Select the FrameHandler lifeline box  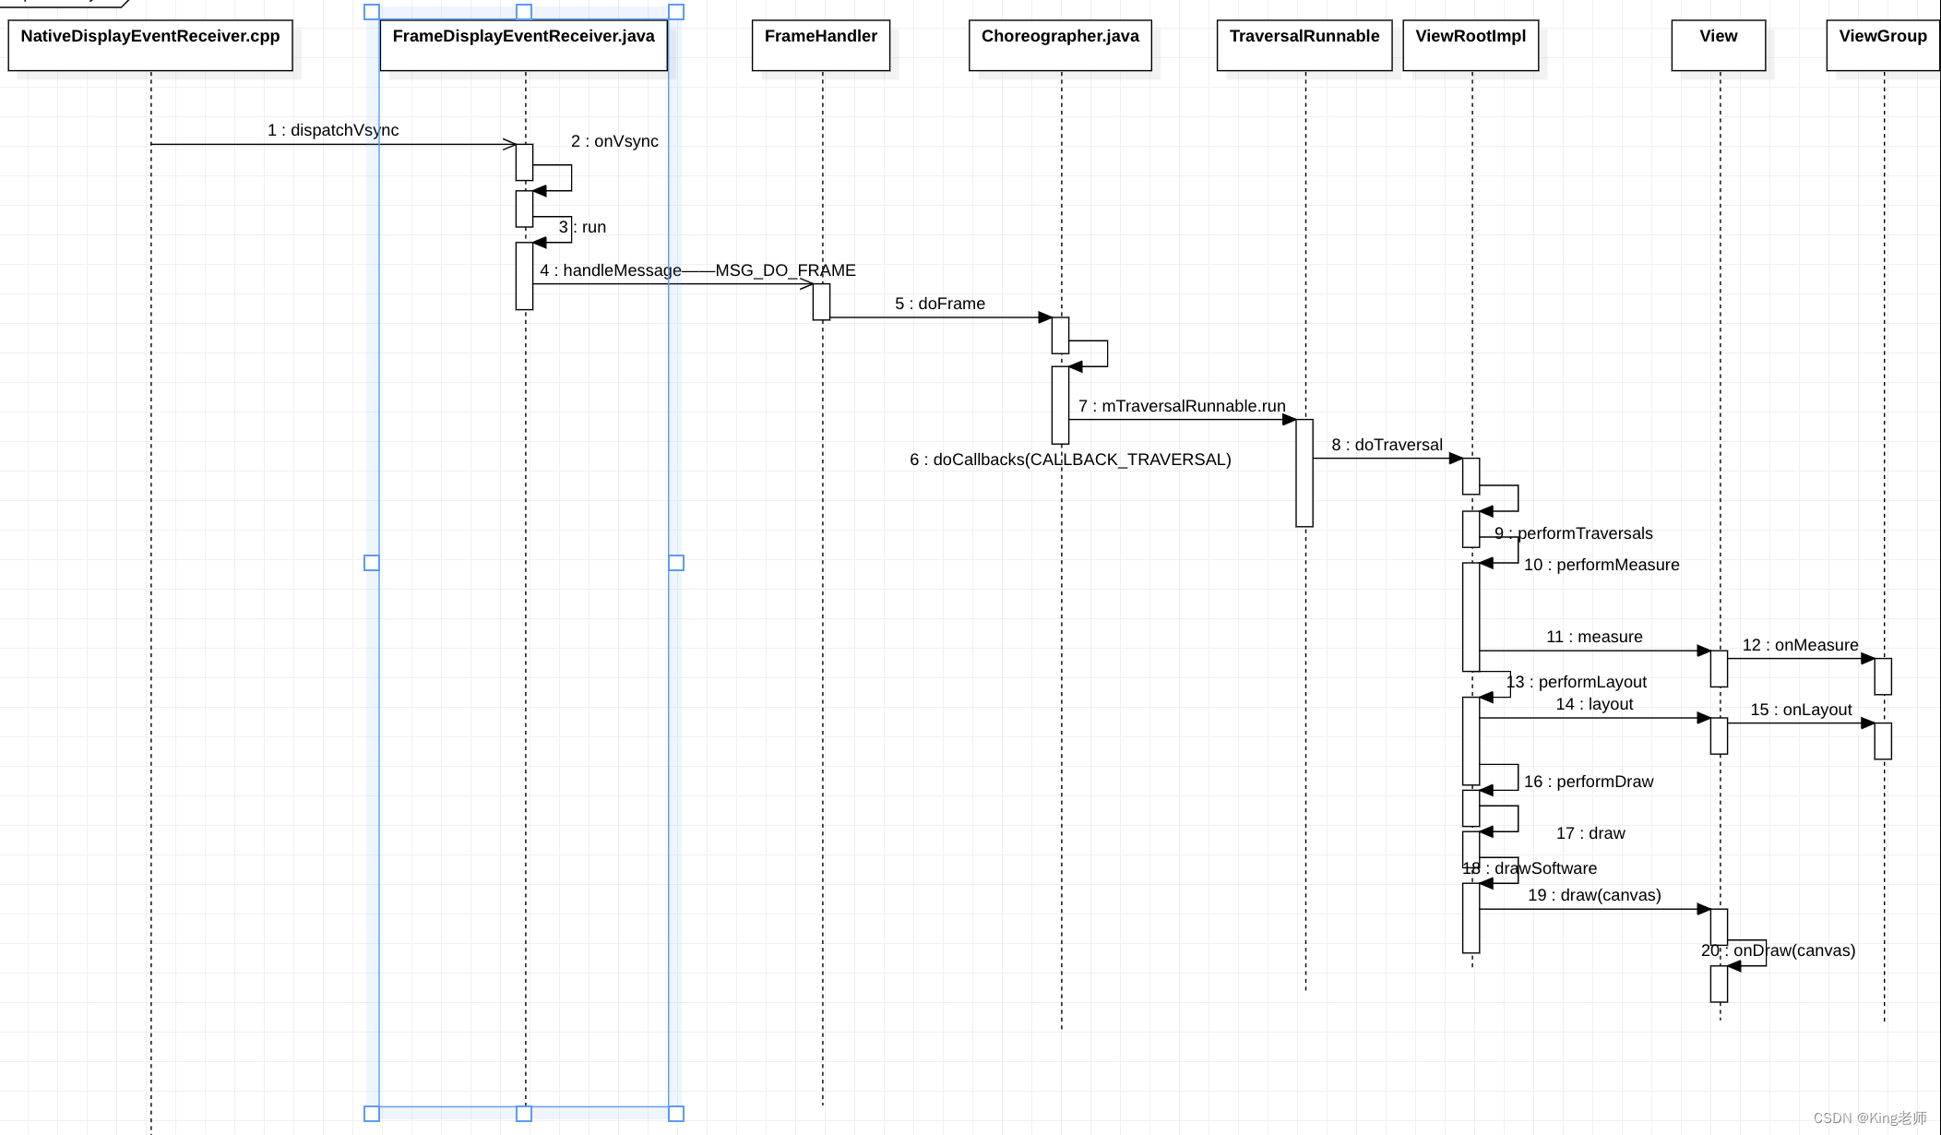(x=821, y=45)
